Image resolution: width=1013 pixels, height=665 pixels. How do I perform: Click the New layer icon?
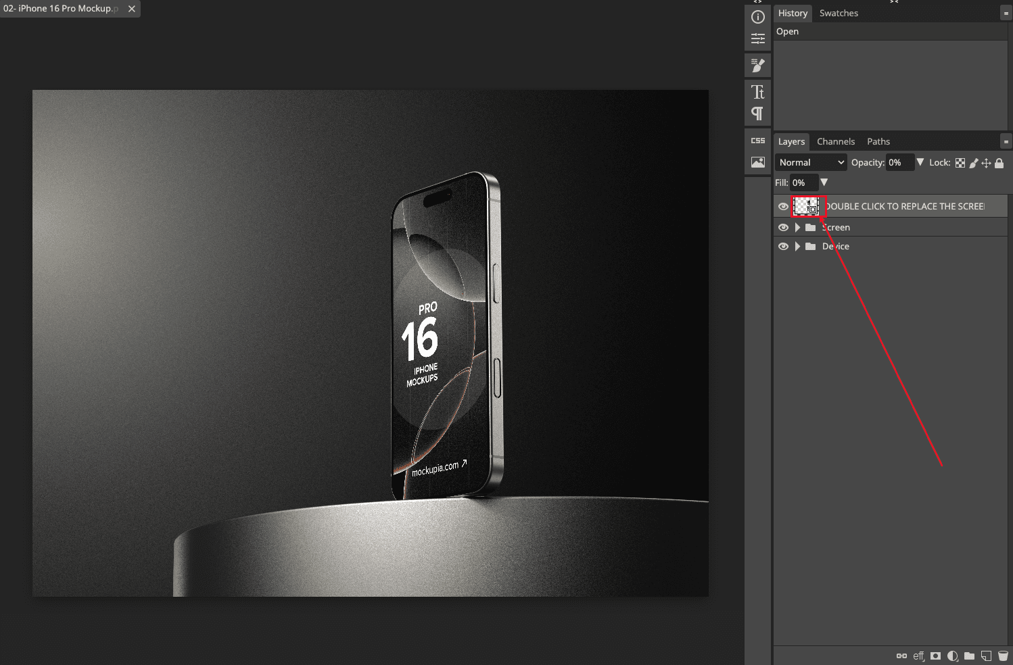click(987, 656)
